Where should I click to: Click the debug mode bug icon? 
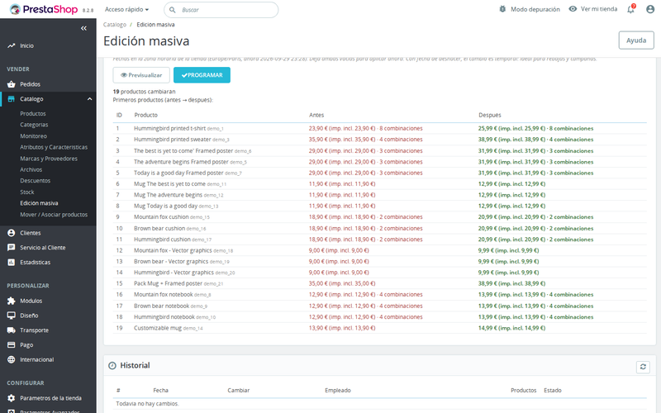[x=502, y=9]
